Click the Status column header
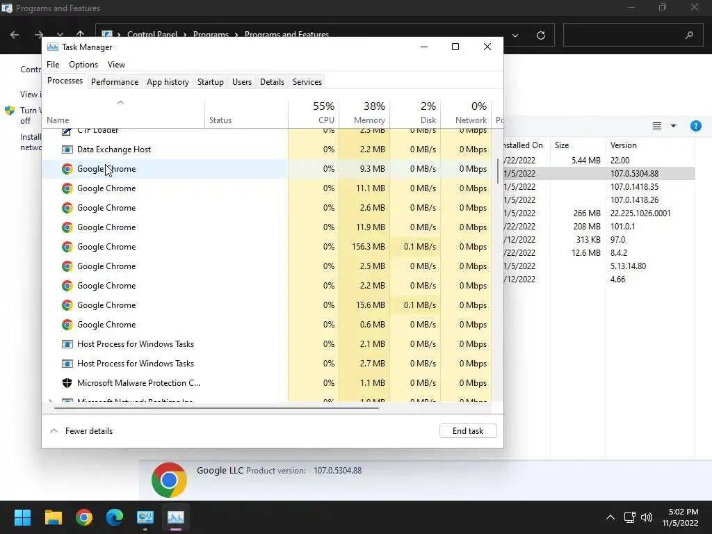The image size is (712, 534). coord(247,113)
